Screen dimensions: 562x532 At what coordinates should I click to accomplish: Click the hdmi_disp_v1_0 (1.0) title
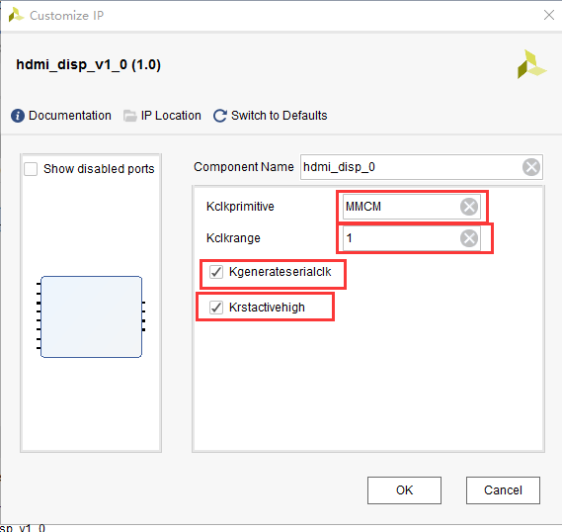coord(89,65)
